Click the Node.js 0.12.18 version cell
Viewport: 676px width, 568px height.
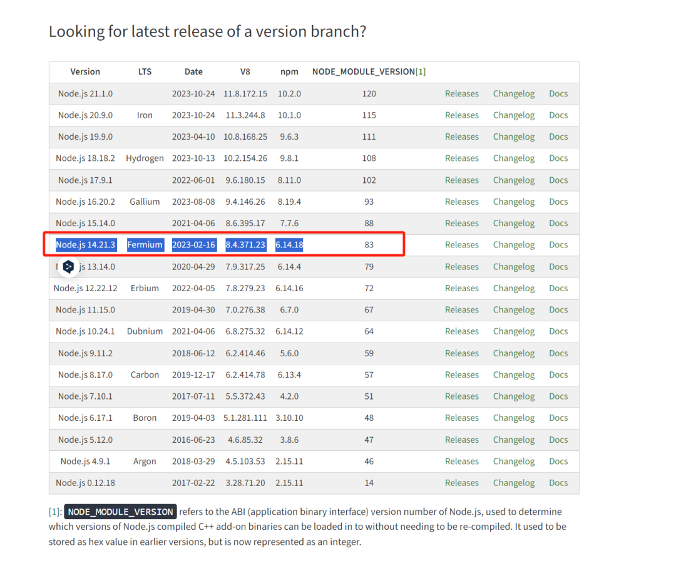[x=85, y=483]
